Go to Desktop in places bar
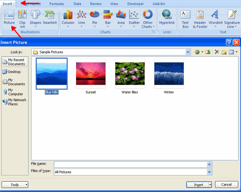This screenshot has height=192, width=241. coord(14,72)
